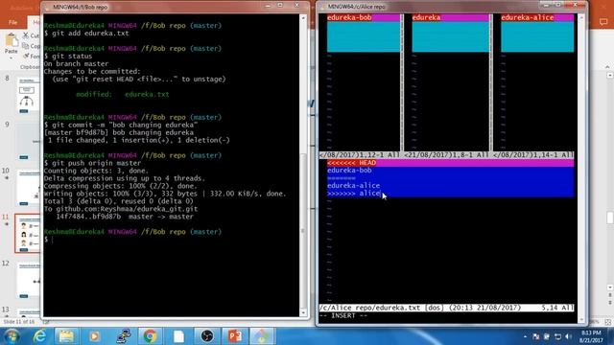Click the Cut icon in PowerPoint

pyautogui.click(x=26, y=35)
